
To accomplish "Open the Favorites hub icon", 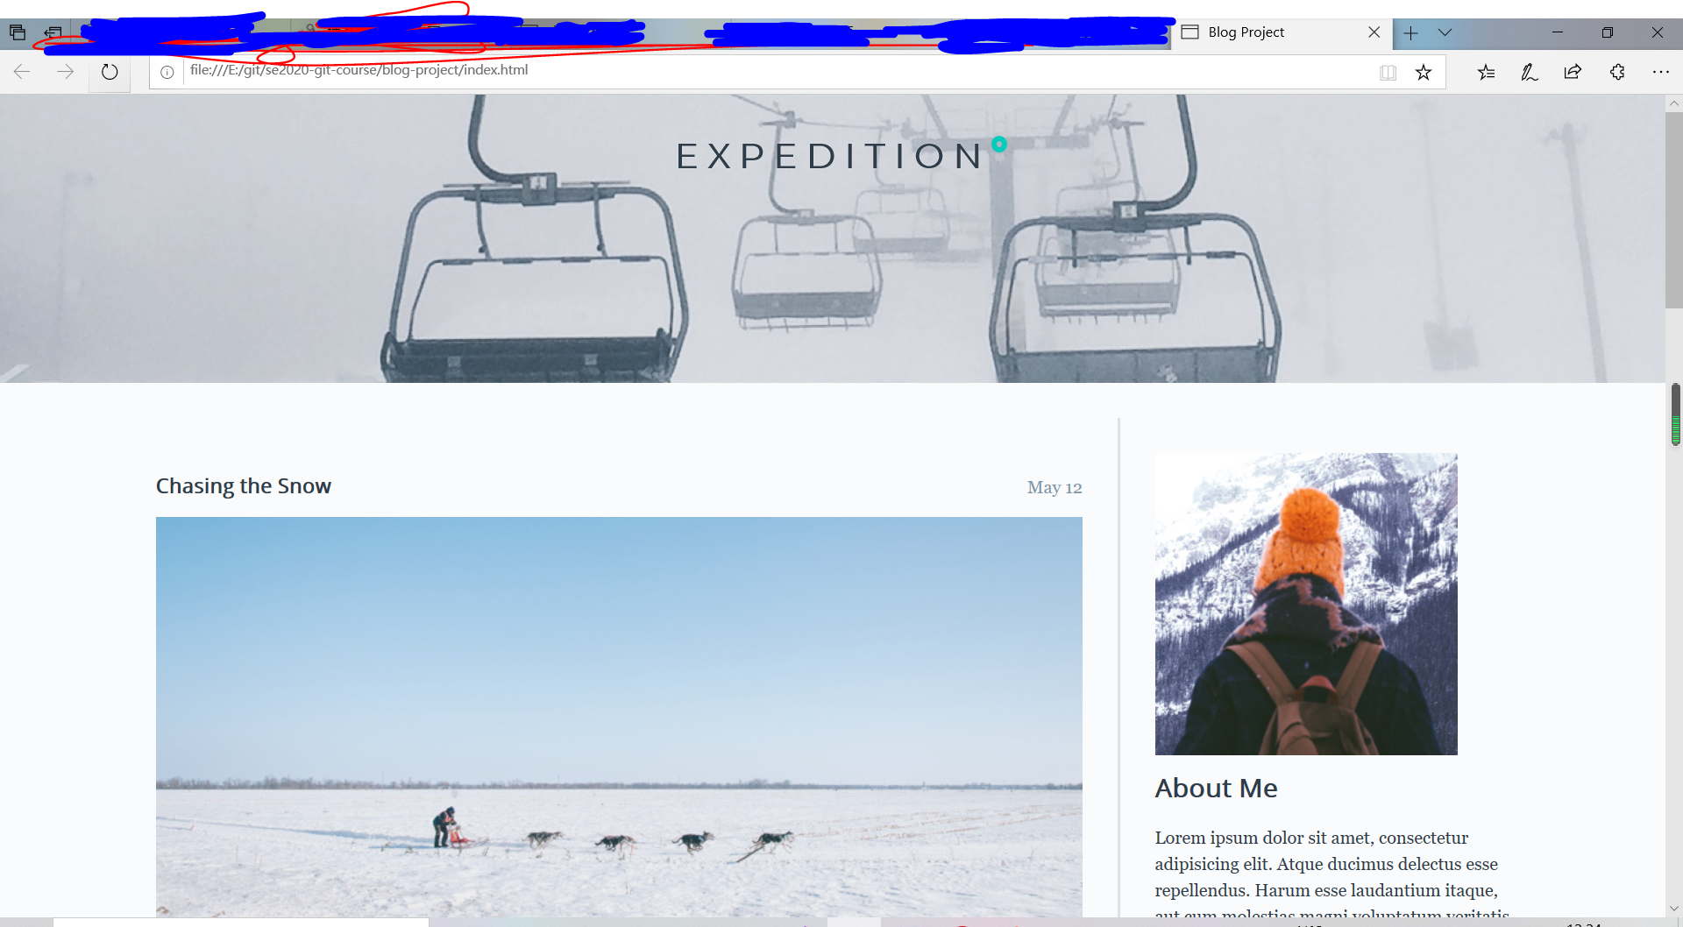I will click(1486, 73).
